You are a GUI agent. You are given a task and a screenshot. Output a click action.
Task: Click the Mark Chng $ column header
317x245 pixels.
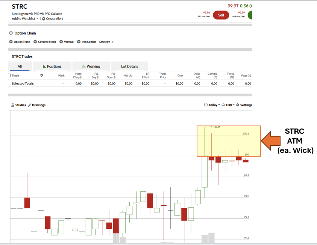(x=77, y=76)
